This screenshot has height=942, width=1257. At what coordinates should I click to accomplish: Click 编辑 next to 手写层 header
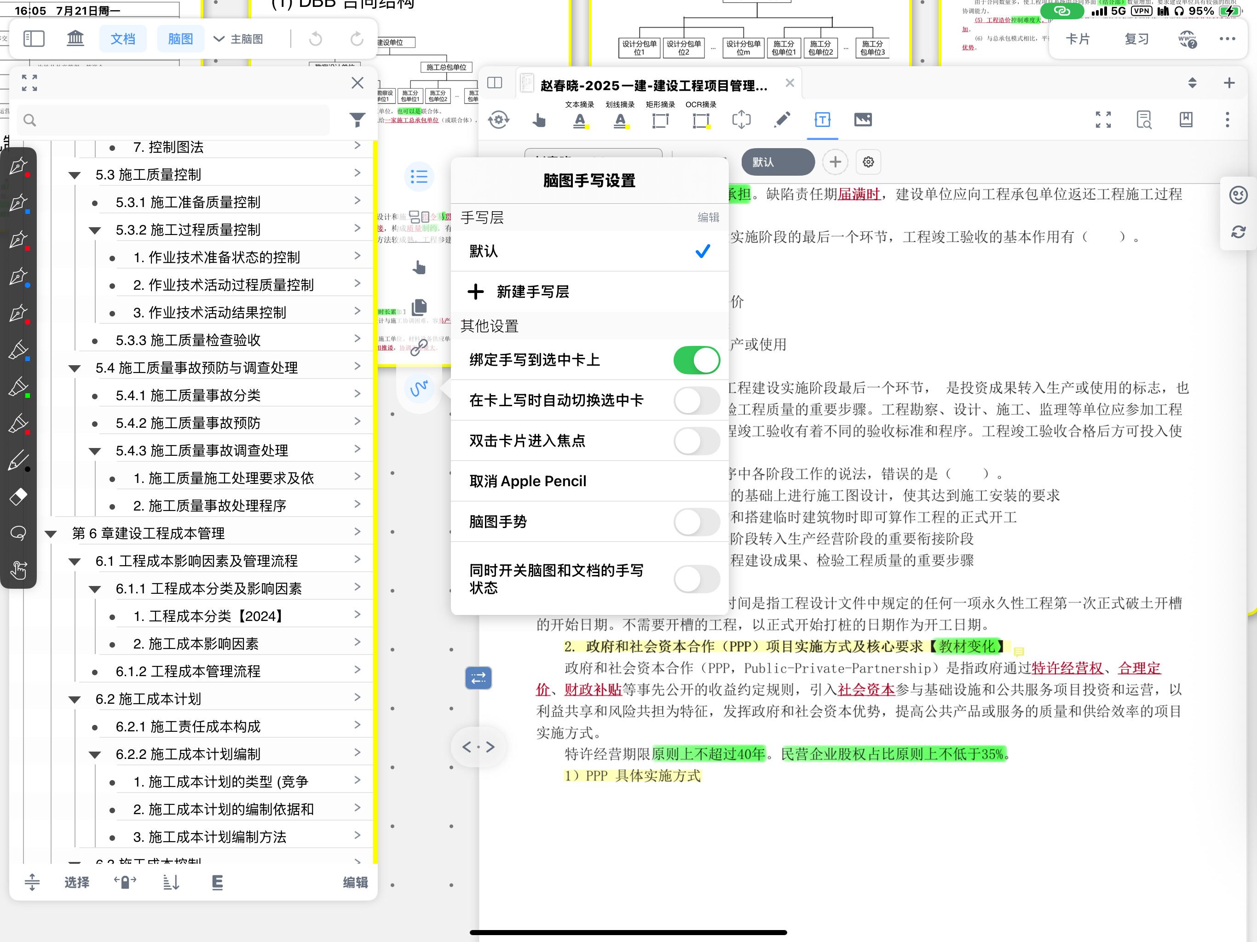pos(708,218)
